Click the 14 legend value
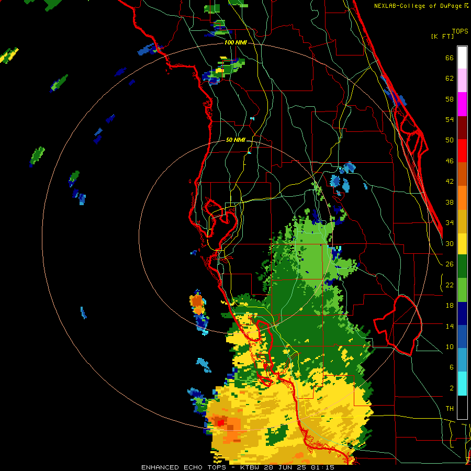Image resolution: width=471 pixels, height=471 pixels. click(450, 326)
